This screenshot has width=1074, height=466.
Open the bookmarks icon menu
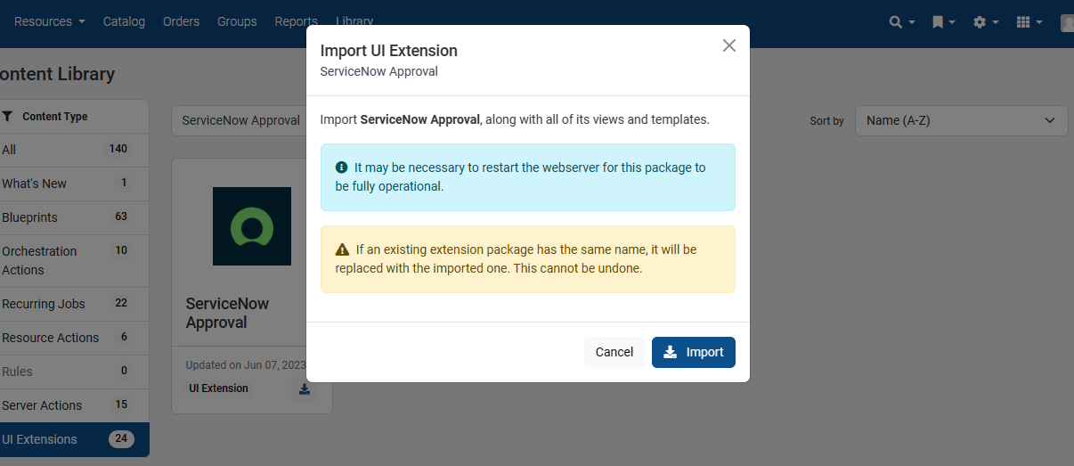(x=943, y=22)
